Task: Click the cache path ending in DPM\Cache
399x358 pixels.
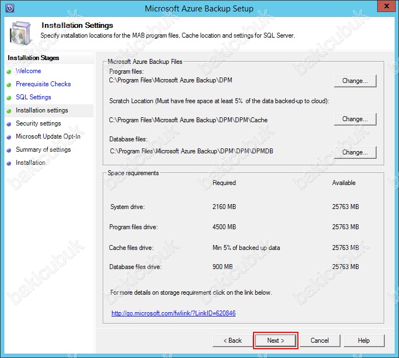Action: (189, 120)
